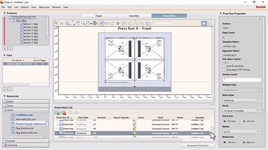Open the Layouts resources section
This screenshot has width=268, height=150.
[26, 141]
